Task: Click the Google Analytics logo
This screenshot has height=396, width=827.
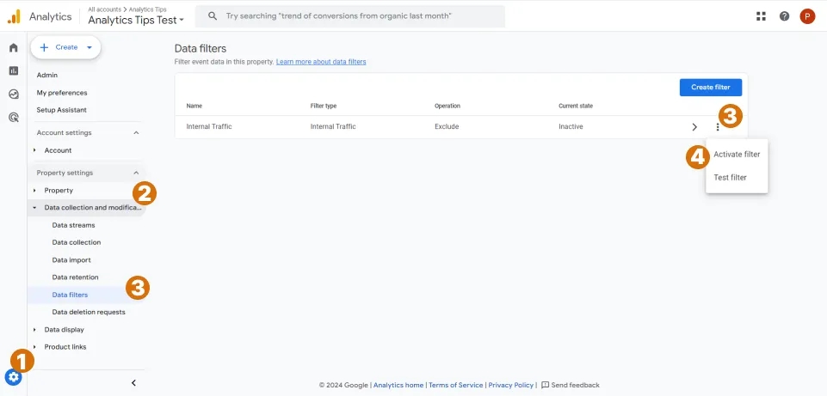Action: click(14, 16)
